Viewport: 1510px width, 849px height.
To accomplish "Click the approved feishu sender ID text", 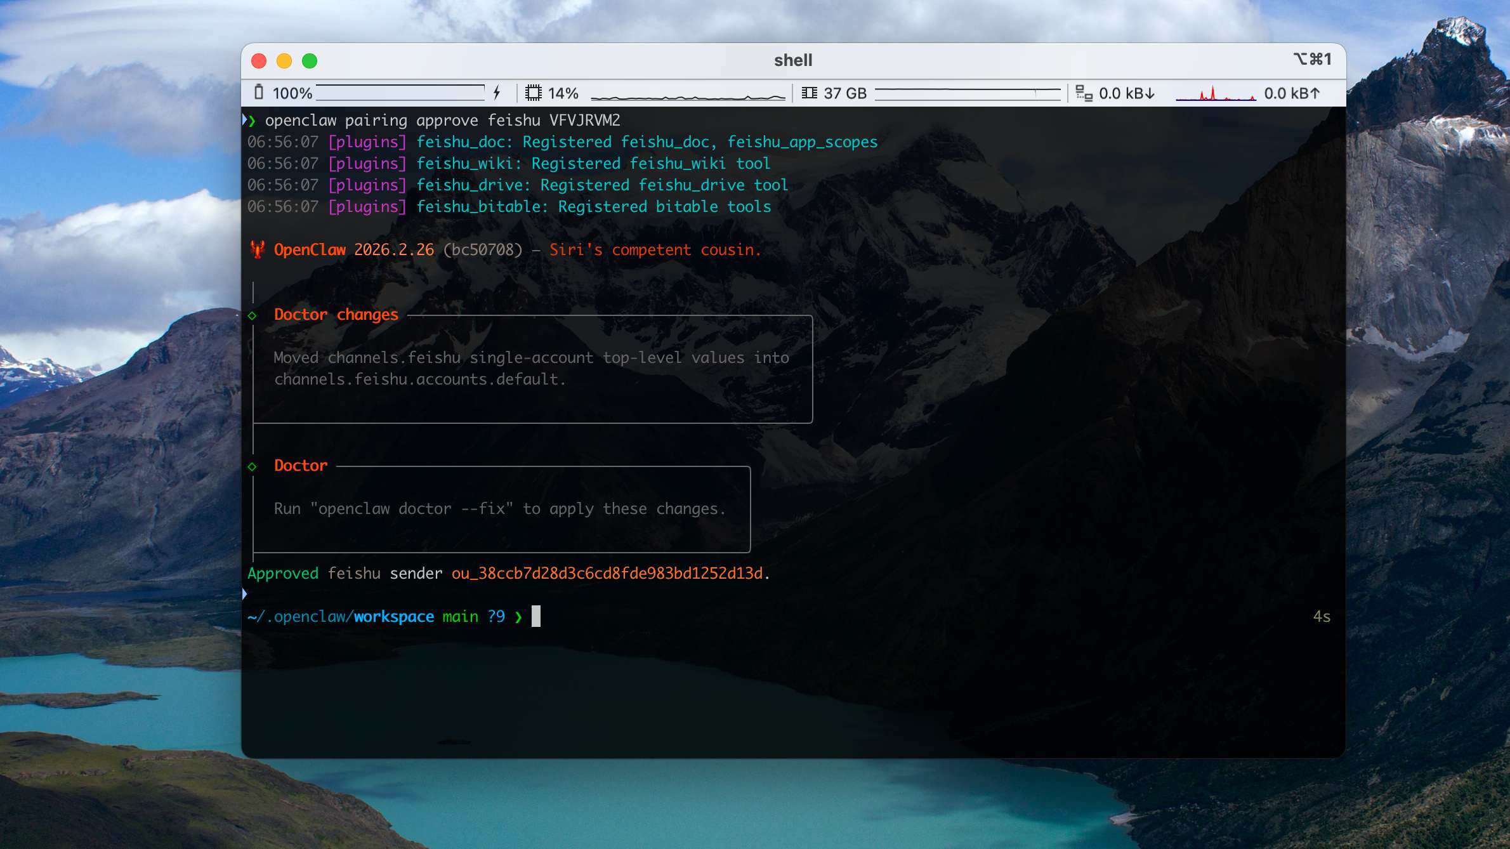I will click(607, 573).
